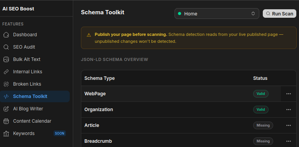Open the WebPage row more options menu
299x147 pixels.
click(289, 94)
